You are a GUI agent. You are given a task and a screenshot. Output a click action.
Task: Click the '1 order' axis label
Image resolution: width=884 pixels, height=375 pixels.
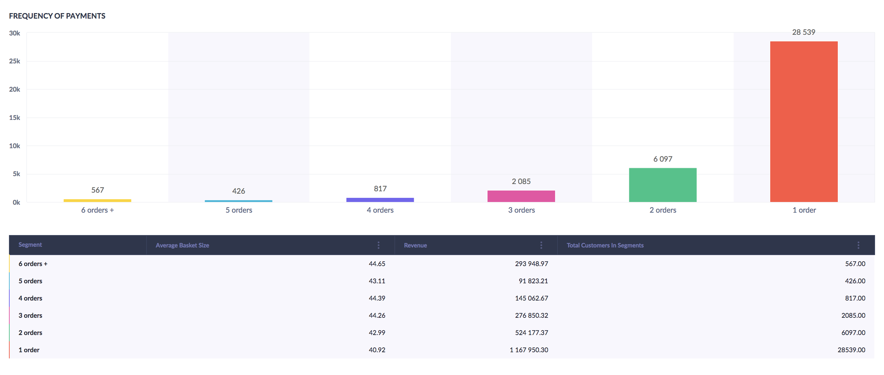click(x=804, y=210)
